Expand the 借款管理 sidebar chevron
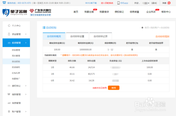Viewport: 176px width, 116px height. point(26,94)
